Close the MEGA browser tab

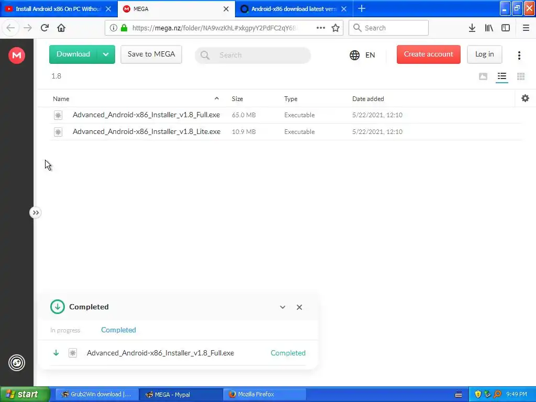tap(226, 9)
